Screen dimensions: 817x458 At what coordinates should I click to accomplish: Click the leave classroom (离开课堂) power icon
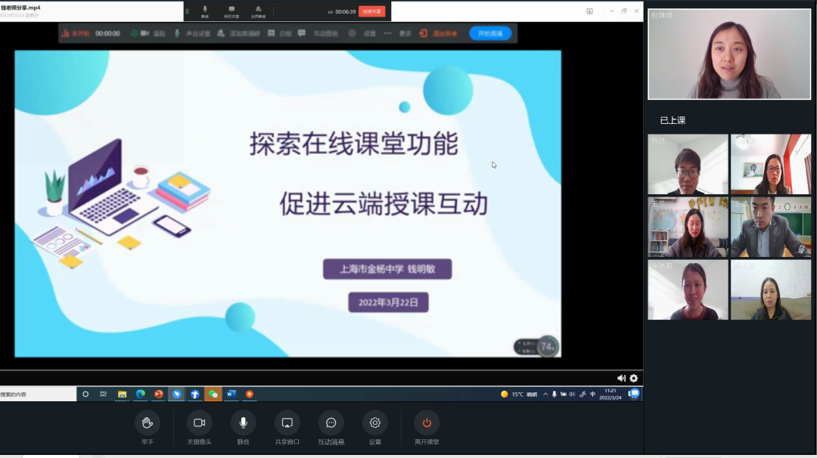[x=427, y=422]
